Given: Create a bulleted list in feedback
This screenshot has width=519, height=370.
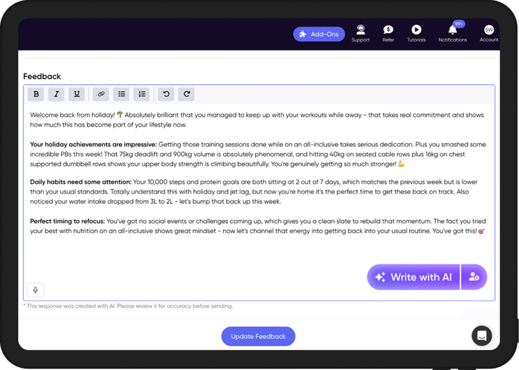Looking at the screenshot, I should [122, 94].
